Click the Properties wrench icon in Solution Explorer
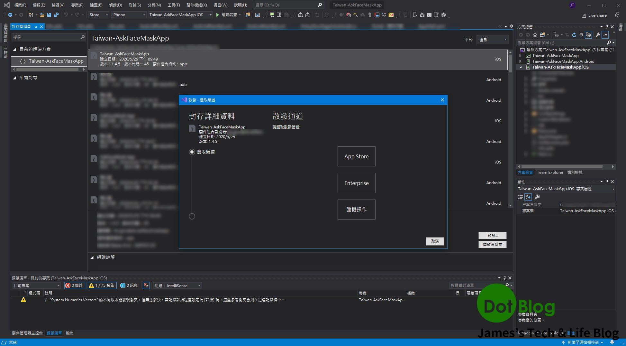 [598, 34]
